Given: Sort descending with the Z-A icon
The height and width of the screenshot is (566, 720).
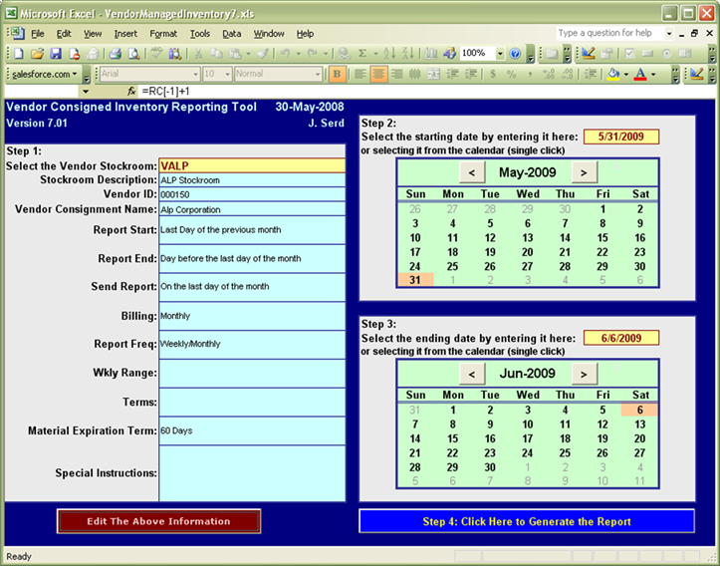Looking at the screenshot, I should 407,54.
